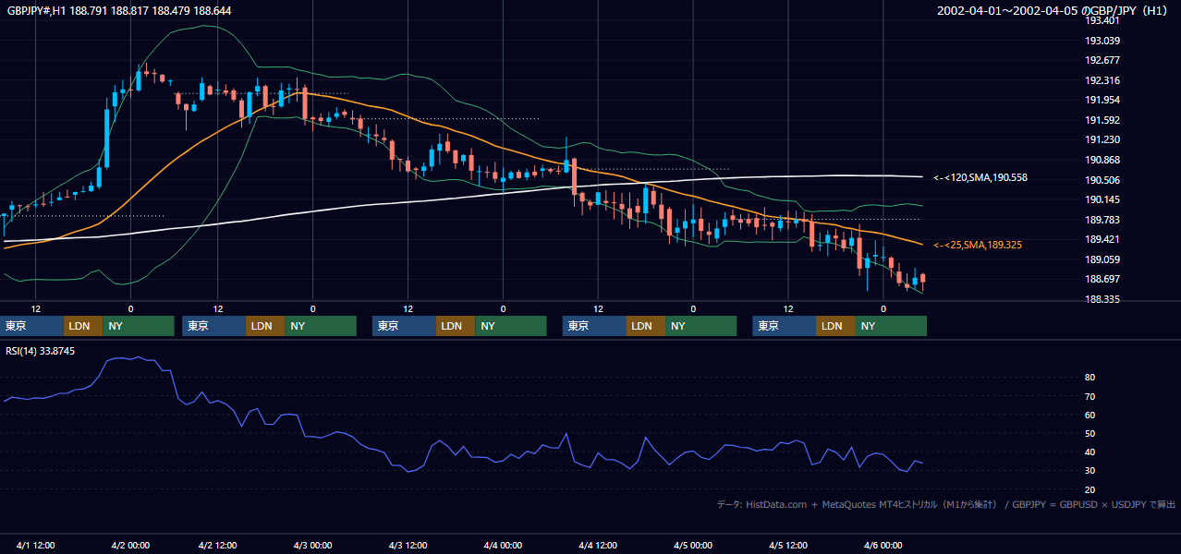Select the 4/3 12:00 time axis label
Image resolution: width=1181 pixels, height=554 pixels.
pyautogui.click(x=408, y=545)
